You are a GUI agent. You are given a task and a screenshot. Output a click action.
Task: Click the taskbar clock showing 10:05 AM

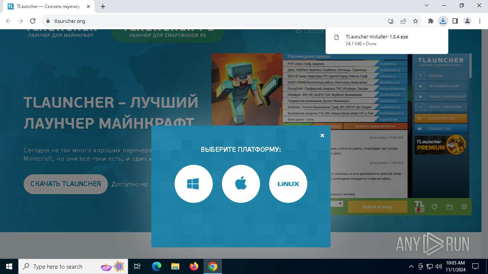click(x=456, y=266)
